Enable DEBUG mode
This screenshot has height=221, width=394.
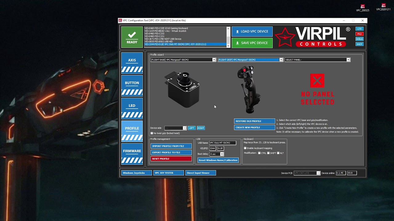tap(359, 39)
